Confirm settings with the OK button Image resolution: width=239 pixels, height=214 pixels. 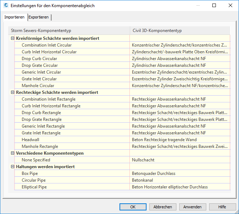pos(133,207)
